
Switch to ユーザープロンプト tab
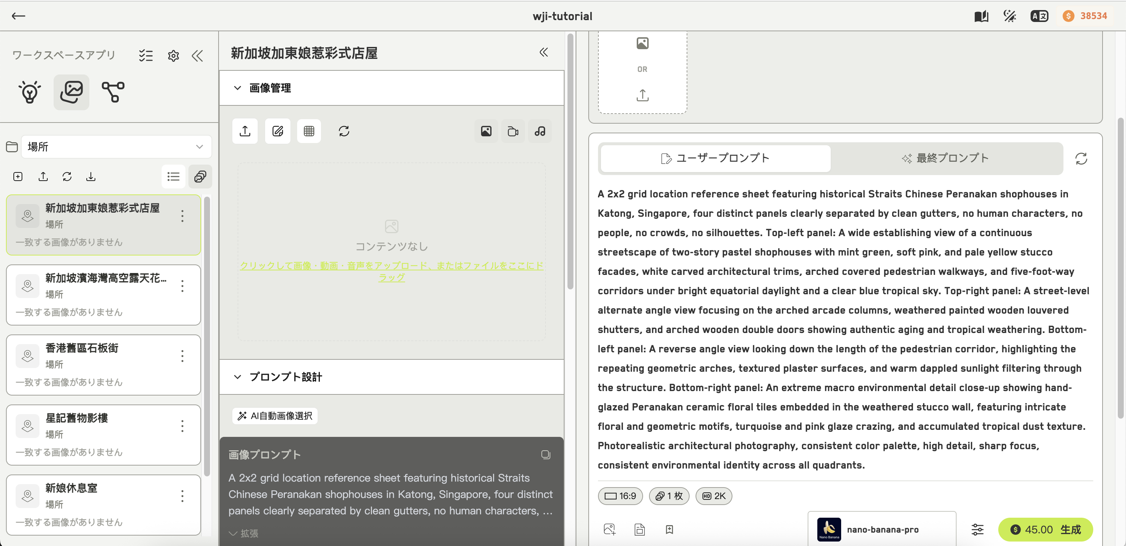point(716,158)
